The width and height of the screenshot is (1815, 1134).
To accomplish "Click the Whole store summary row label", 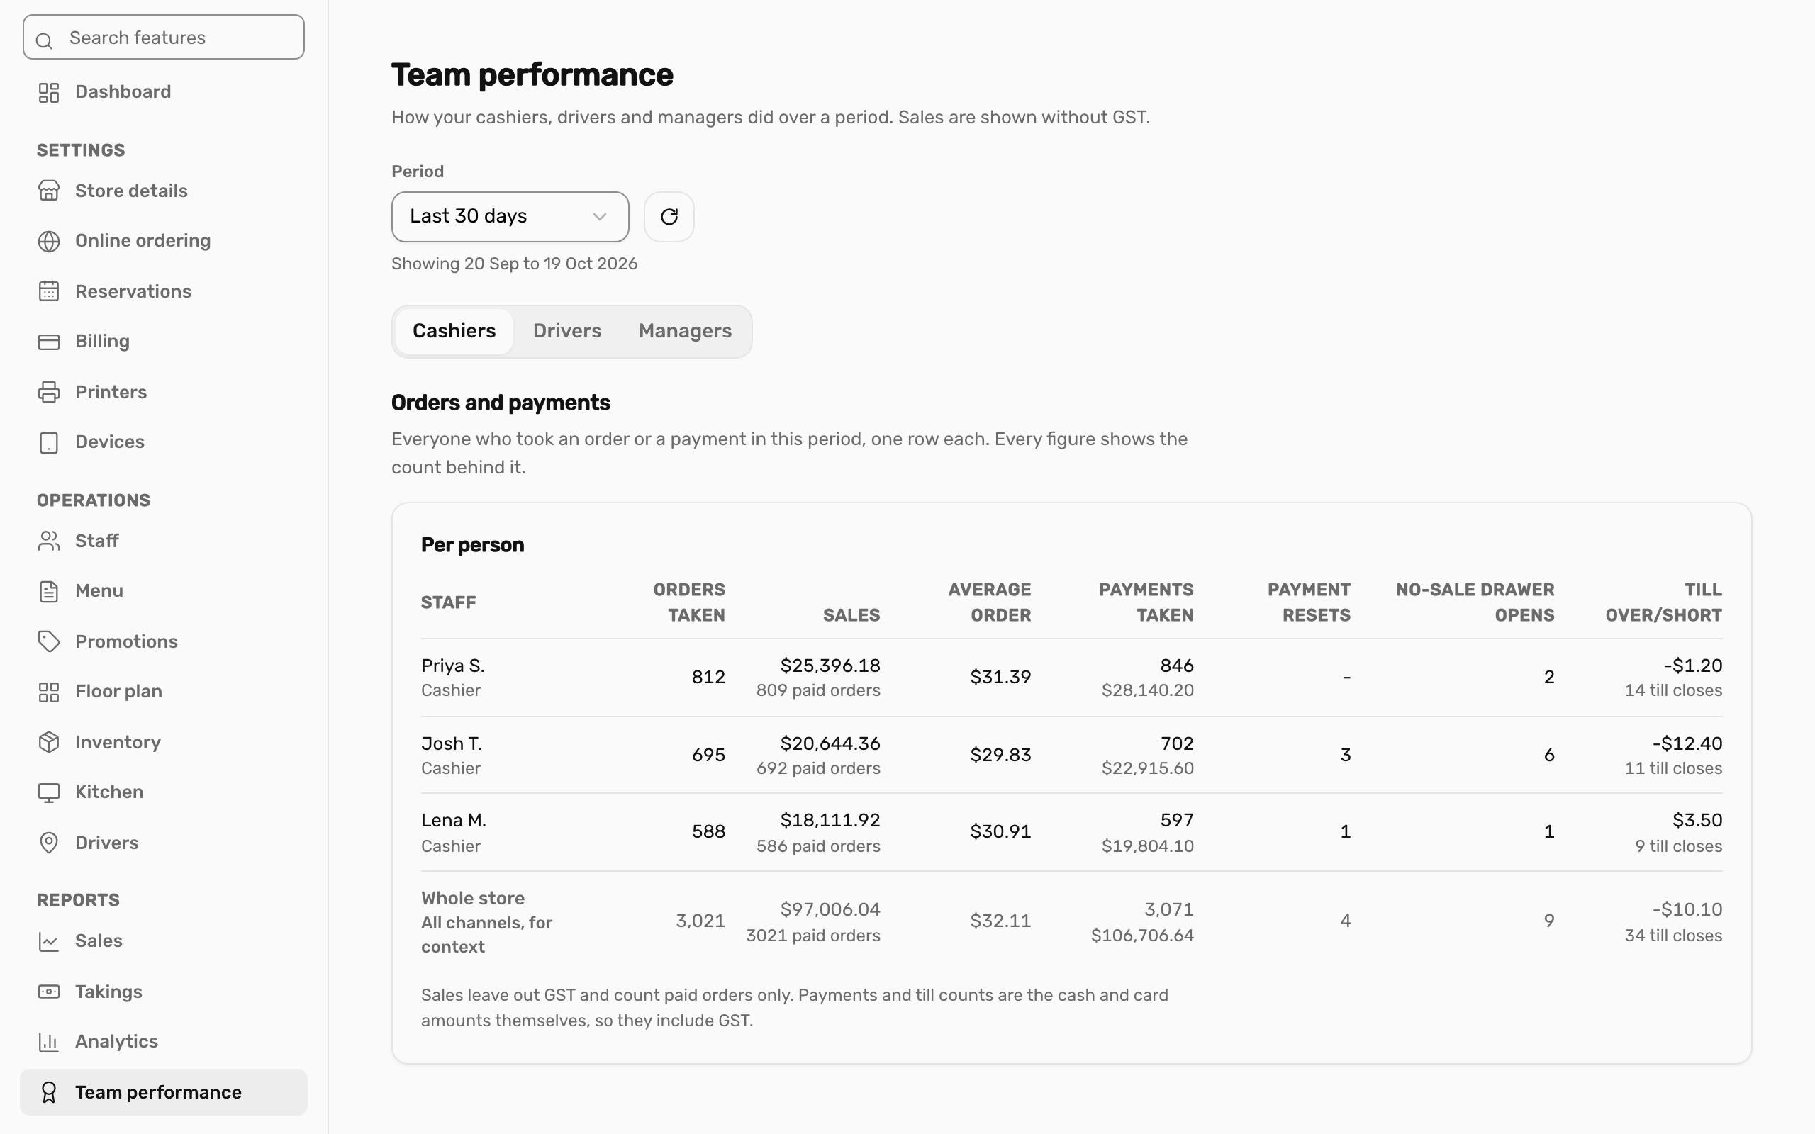I will 474,898.
